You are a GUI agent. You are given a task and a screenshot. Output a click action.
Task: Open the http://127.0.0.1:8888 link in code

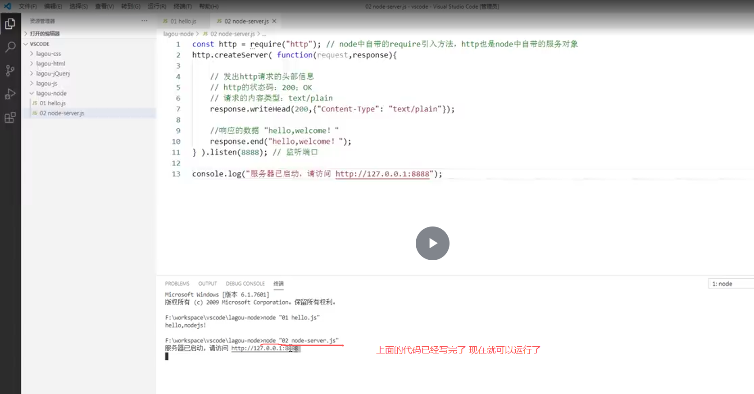pyautogui.click(x=382, y=174)
